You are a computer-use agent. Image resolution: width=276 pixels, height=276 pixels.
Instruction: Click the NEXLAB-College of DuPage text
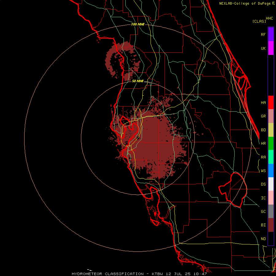(x=245, y=3)
